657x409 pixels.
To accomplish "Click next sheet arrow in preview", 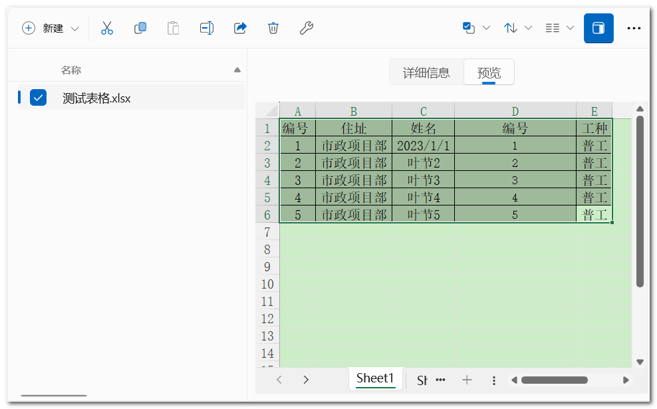I will pyautogui.click(x=306, y=380).
